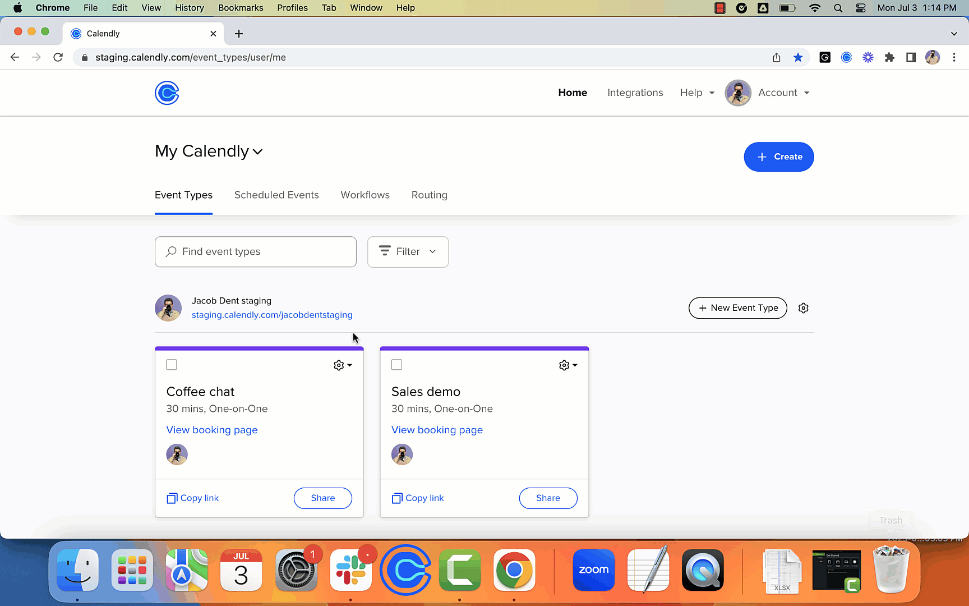
Task: Select the Event Types tab
Action: point(183,195)
